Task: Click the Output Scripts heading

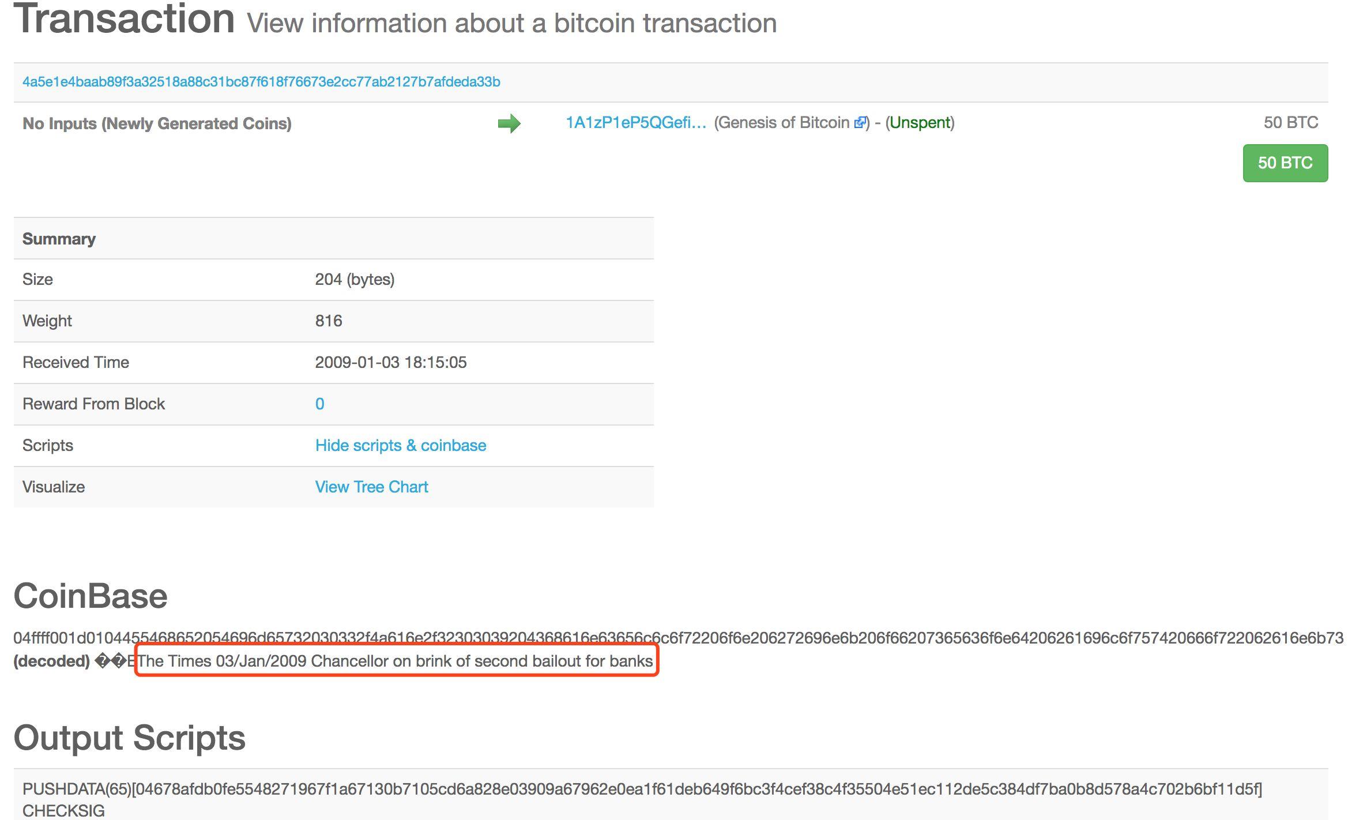Action: coord(130,738)
